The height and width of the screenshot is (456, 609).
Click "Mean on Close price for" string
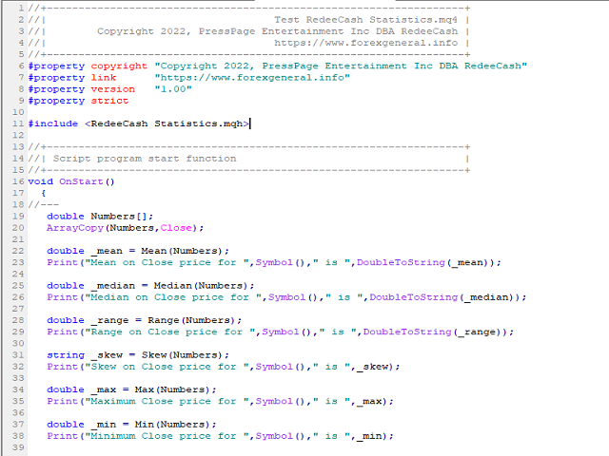pyautogui.click(x=167, y=262)
